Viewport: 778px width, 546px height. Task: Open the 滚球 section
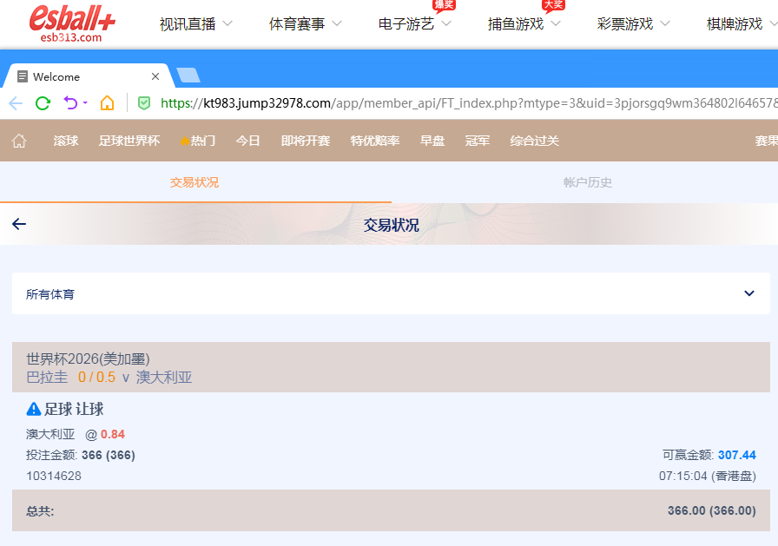click(66, 141)
